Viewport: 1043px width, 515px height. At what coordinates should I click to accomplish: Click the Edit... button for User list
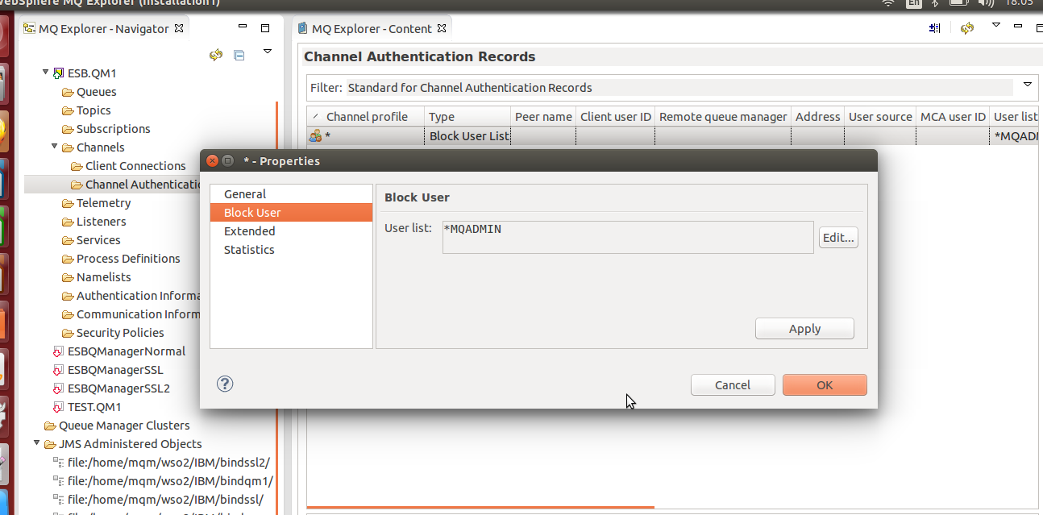[838, 238]
